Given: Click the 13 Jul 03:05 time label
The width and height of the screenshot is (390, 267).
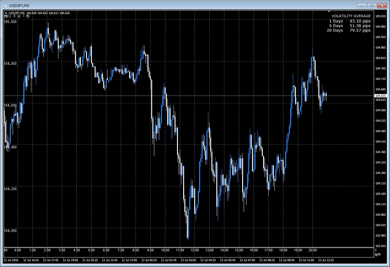Looking at the screenshot, I should pos(188,260).
